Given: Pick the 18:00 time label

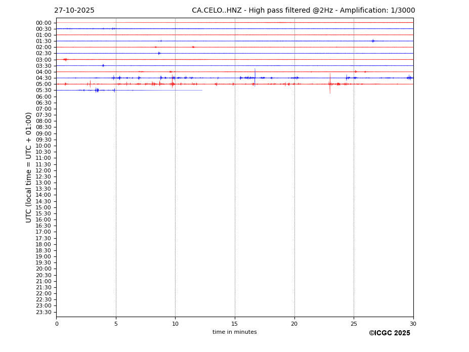Looking at the screenshot, I should coord(44,244).
